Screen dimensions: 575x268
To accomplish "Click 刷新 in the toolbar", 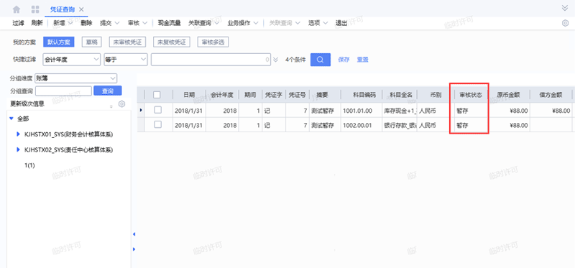I will 37,23.
